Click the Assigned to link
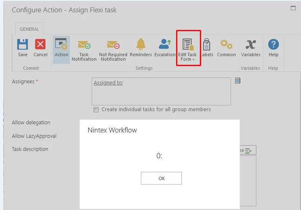The width and height of the screenshot is (301, 210). [x=108, y=83]
